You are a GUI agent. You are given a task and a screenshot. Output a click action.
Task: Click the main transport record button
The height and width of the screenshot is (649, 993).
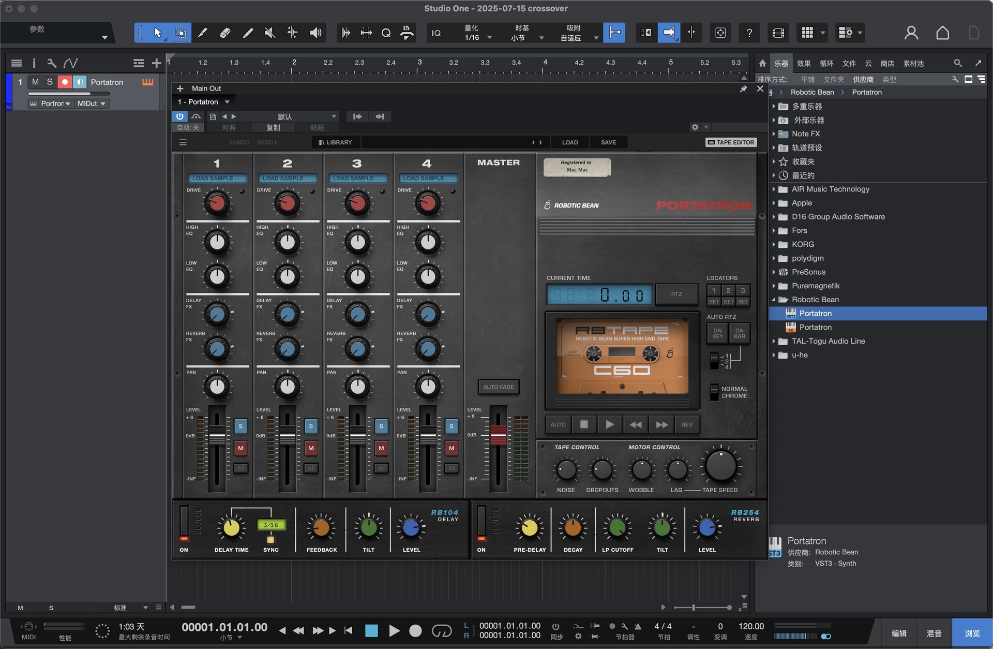tap(415, 630)
